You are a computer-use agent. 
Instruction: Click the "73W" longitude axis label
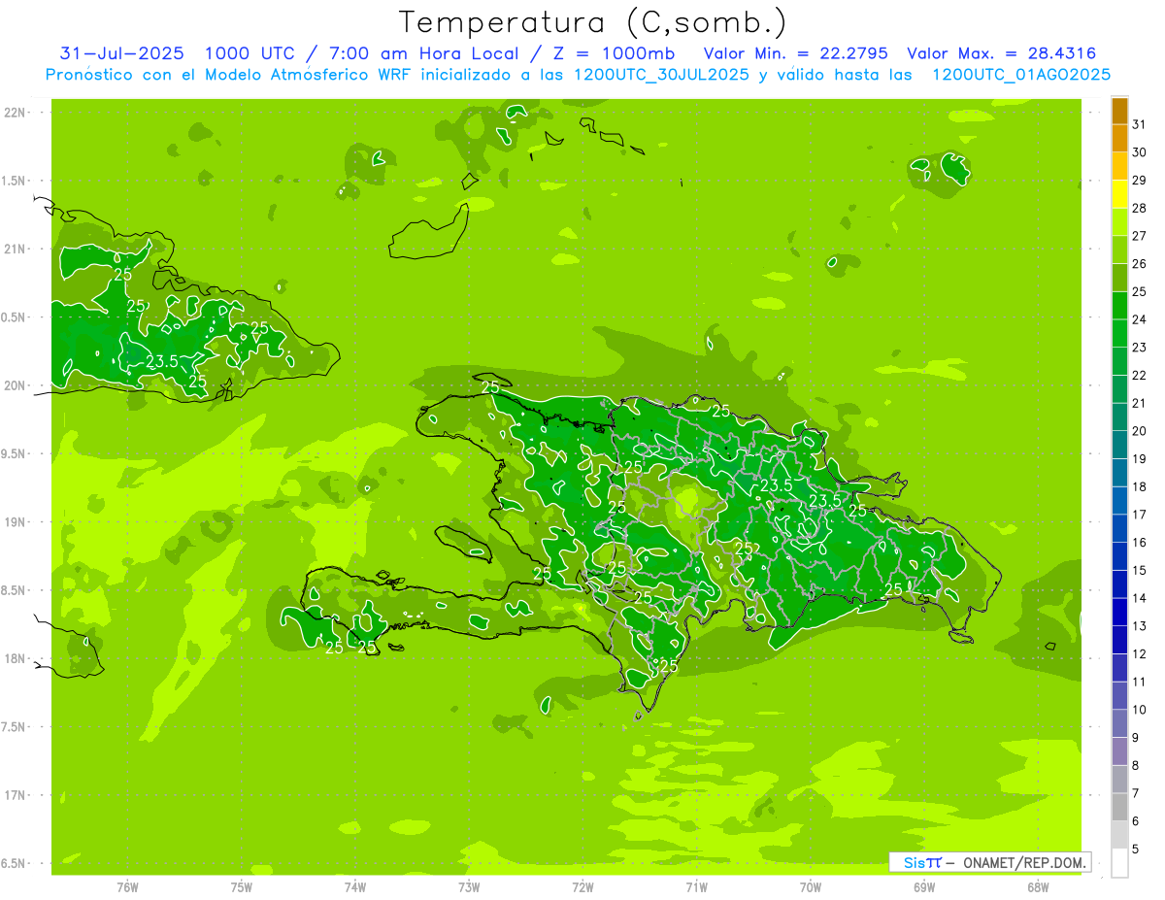click(469, 886)
